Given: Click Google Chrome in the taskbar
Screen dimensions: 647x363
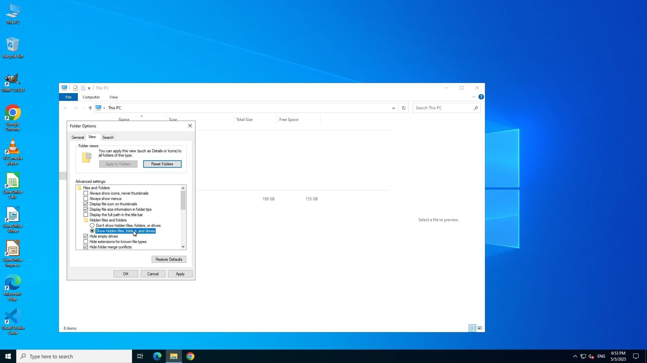Looking at the screenshot, I should pos(190,356).
